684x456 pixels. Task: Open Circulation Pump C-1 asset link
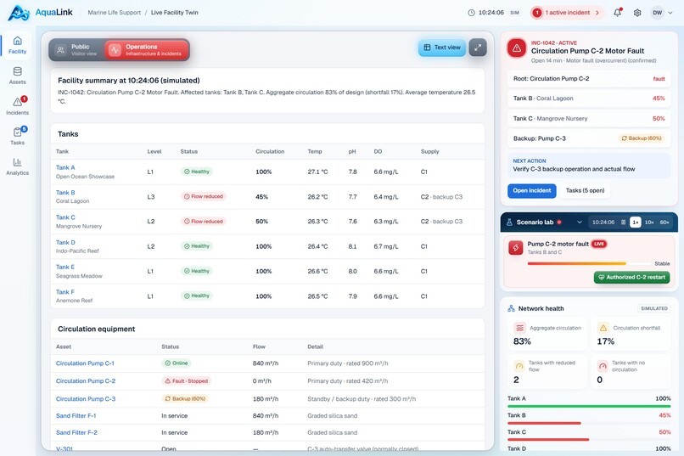coord(85,363)
